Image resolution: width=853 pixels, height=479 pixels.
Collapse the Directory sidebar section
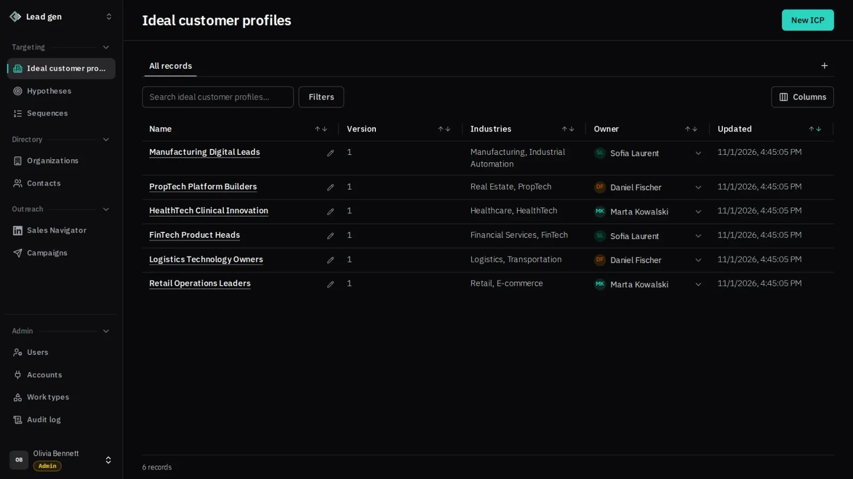coord(106,139)
